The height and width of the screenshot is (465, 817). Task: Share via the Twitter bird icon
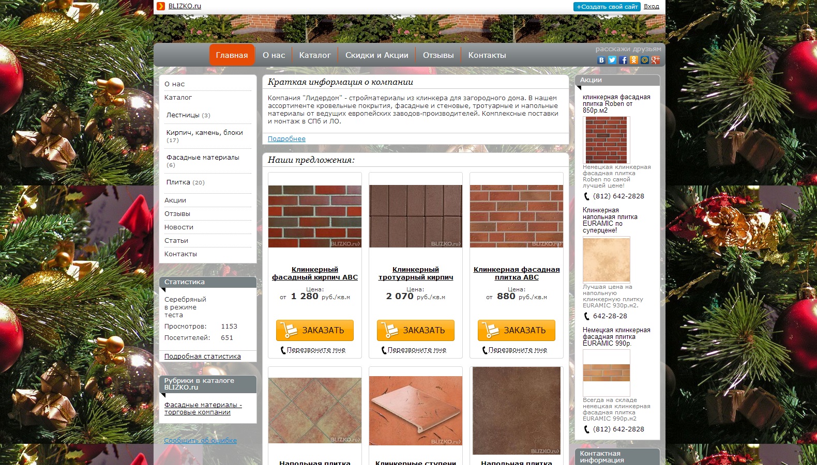612,60
